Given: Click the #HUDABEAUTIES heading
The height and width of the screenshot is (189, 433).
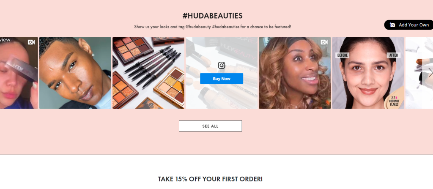Looking at the screenshot, I should coord(212,16).
